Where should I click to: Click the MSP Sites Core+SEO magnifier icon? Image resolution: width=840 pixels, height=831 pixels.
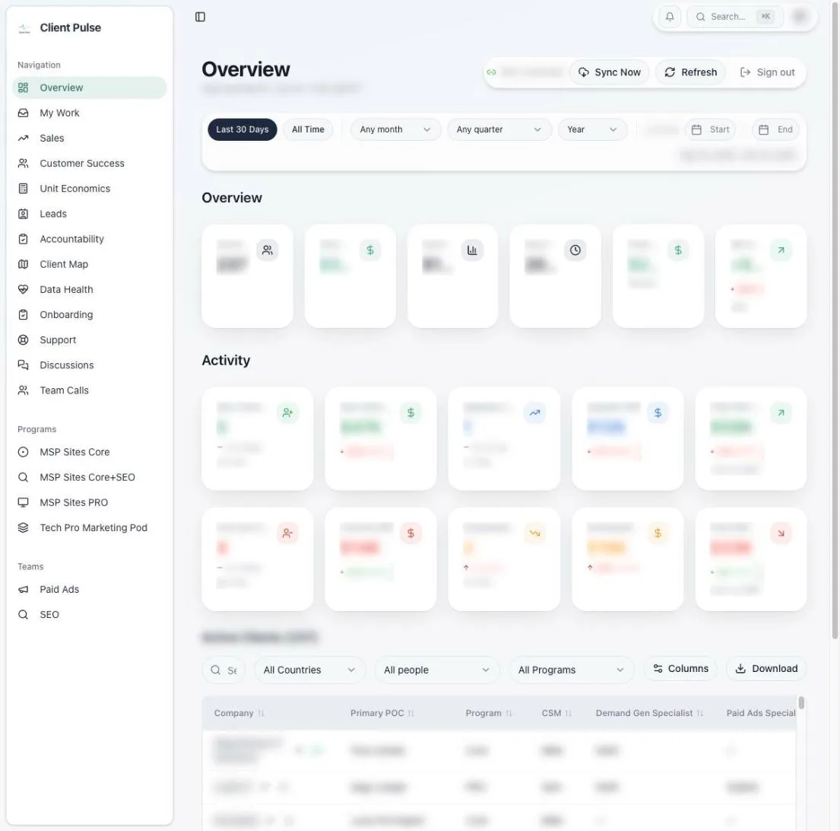pyautogui.click(x=23, y=476)
